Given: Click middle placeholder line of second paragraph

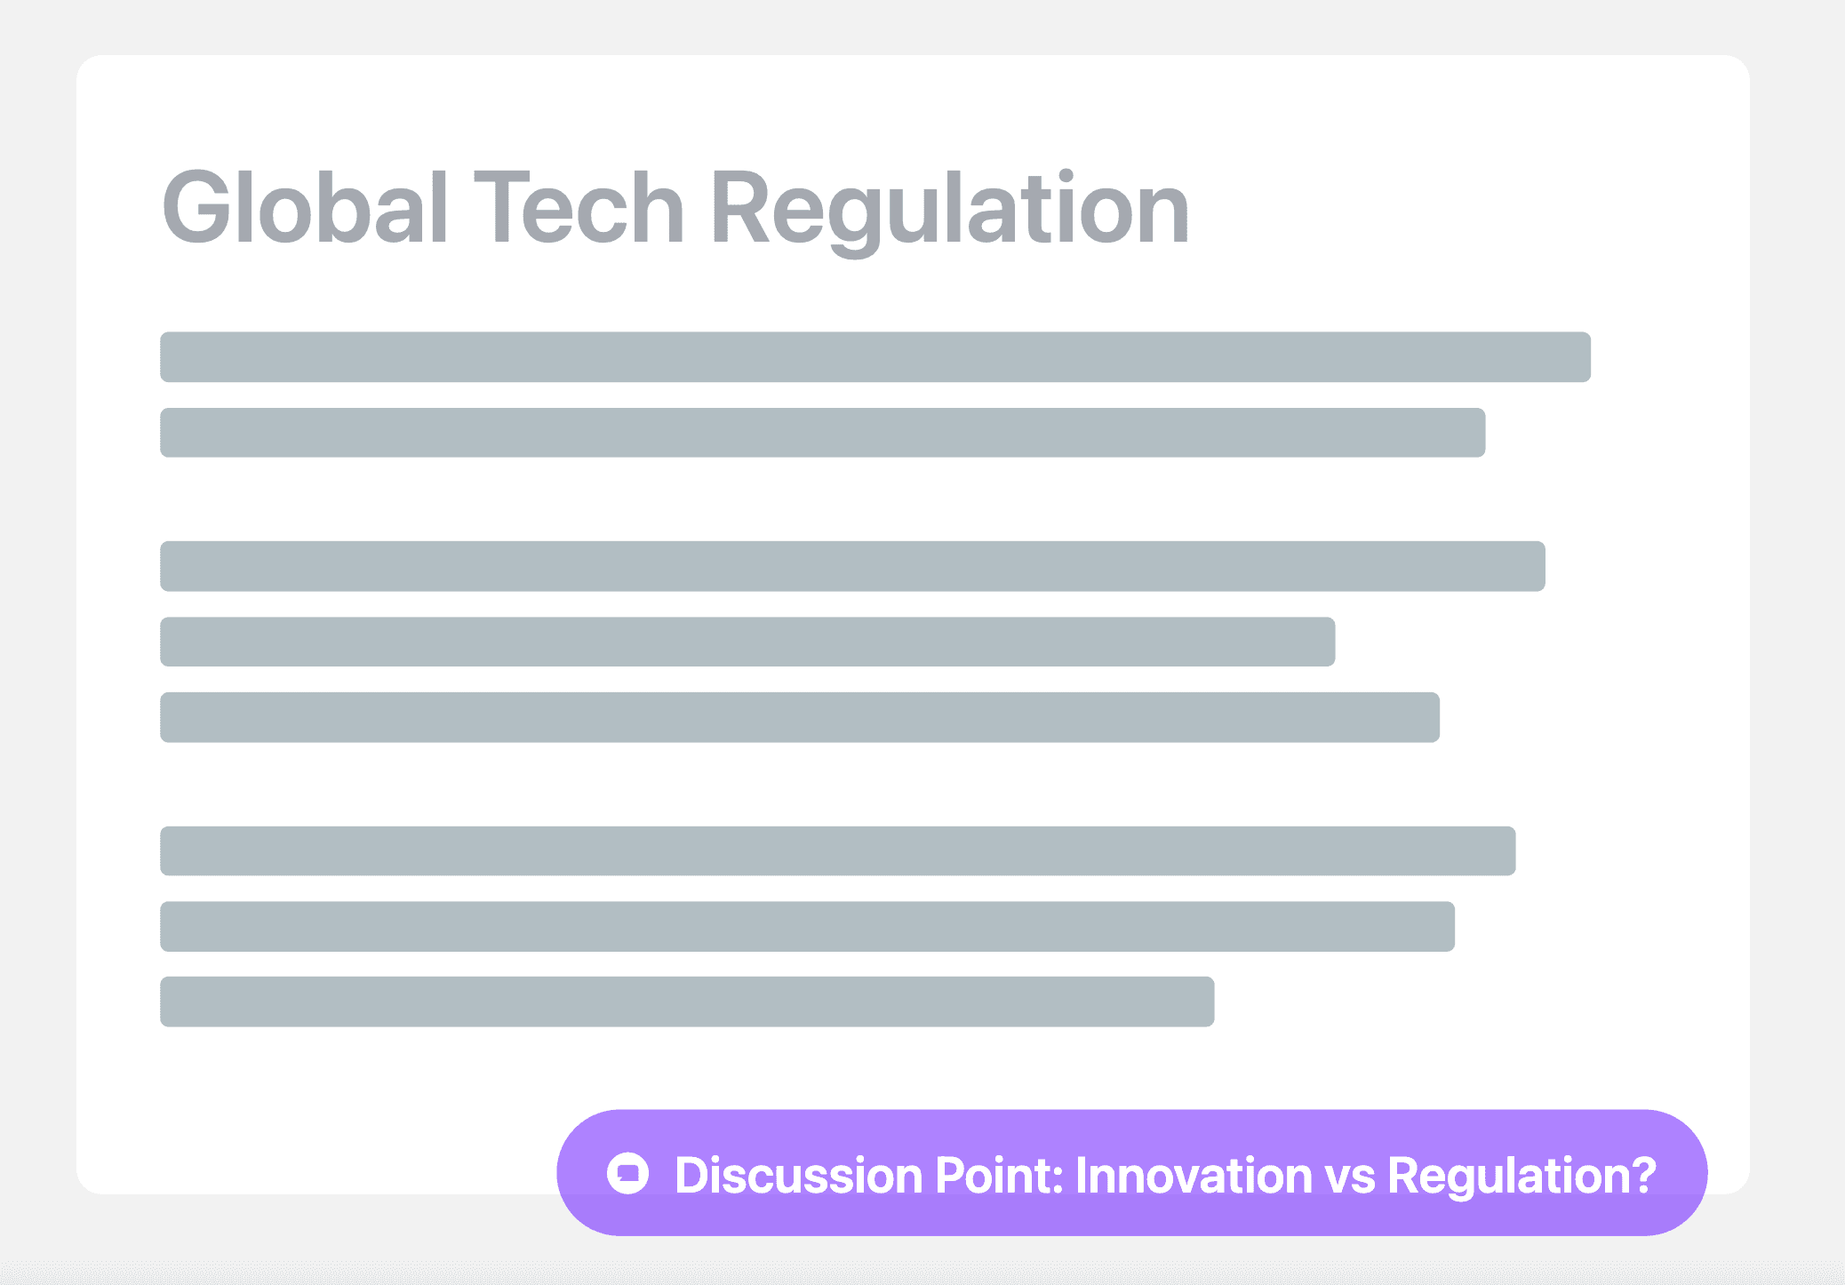Looking at the screenshot, I should point(747,642).
